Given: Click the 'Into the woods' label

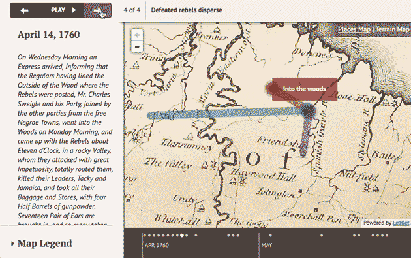Looking at the screenshot, I should point(304,89).
